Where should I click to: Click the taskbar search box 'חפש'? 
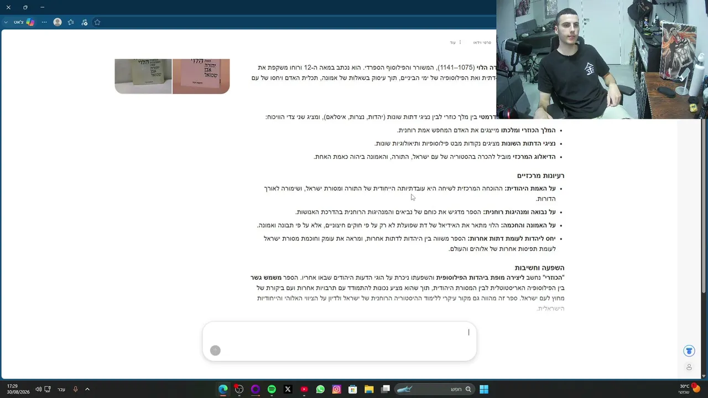click(434, 389)
